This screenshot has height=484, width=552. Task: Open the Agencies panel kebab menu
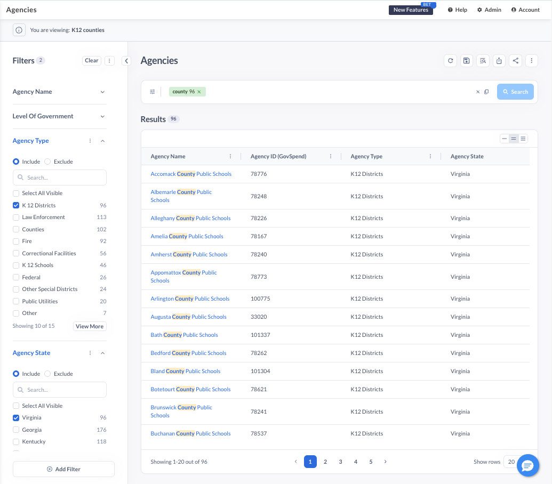pyautogui.click(x=532, y=61)
